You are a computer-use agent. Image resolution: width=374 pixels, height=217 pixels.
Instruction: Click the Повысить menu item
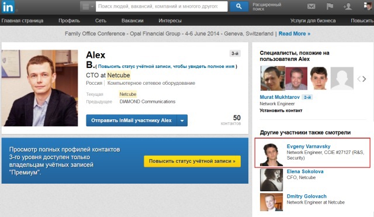pos(362,21)
